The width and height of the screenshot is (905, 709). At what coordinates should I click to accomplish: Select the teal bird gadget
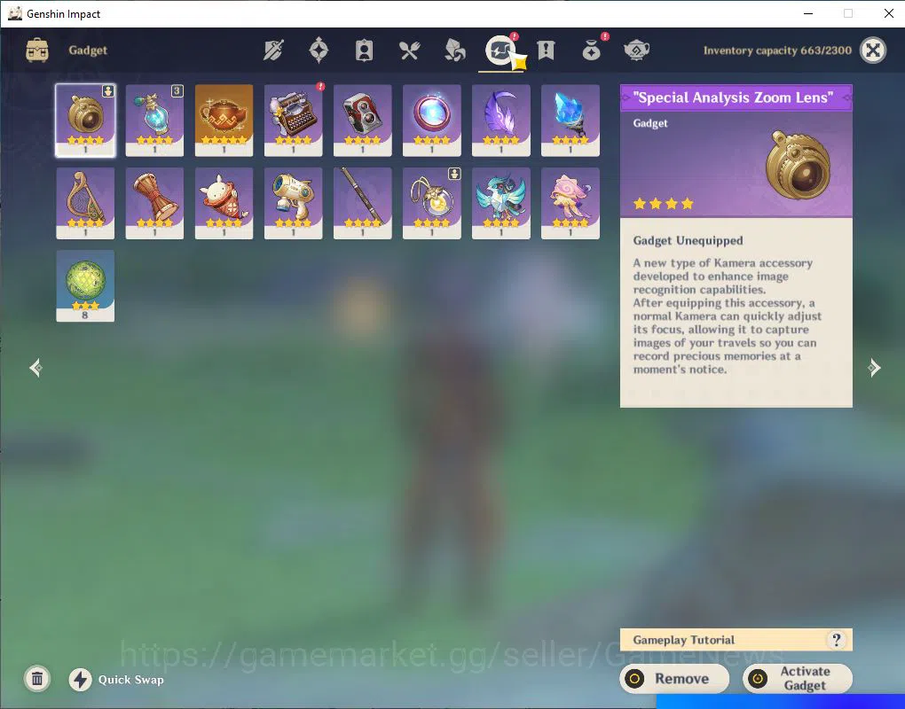click(x=501, y=203)
